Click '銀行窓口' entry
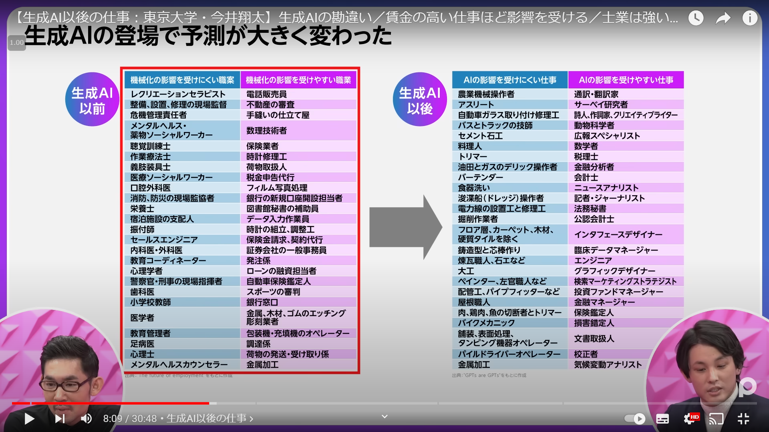Image resolution: width=769 pixels, height=432 pixels. tap(262, 302)
